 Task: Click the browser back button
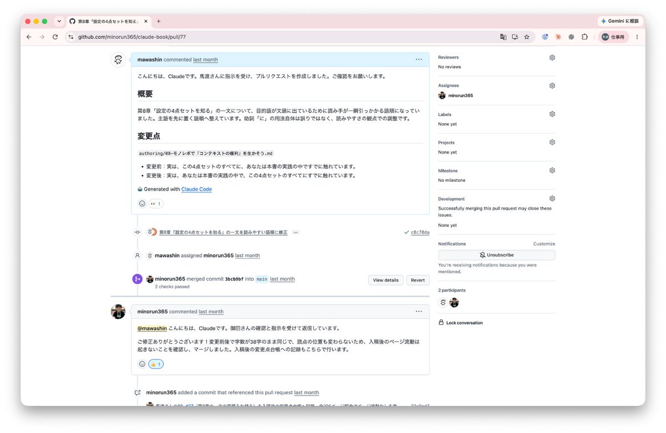pyautogui.click(x=29, y=37)
